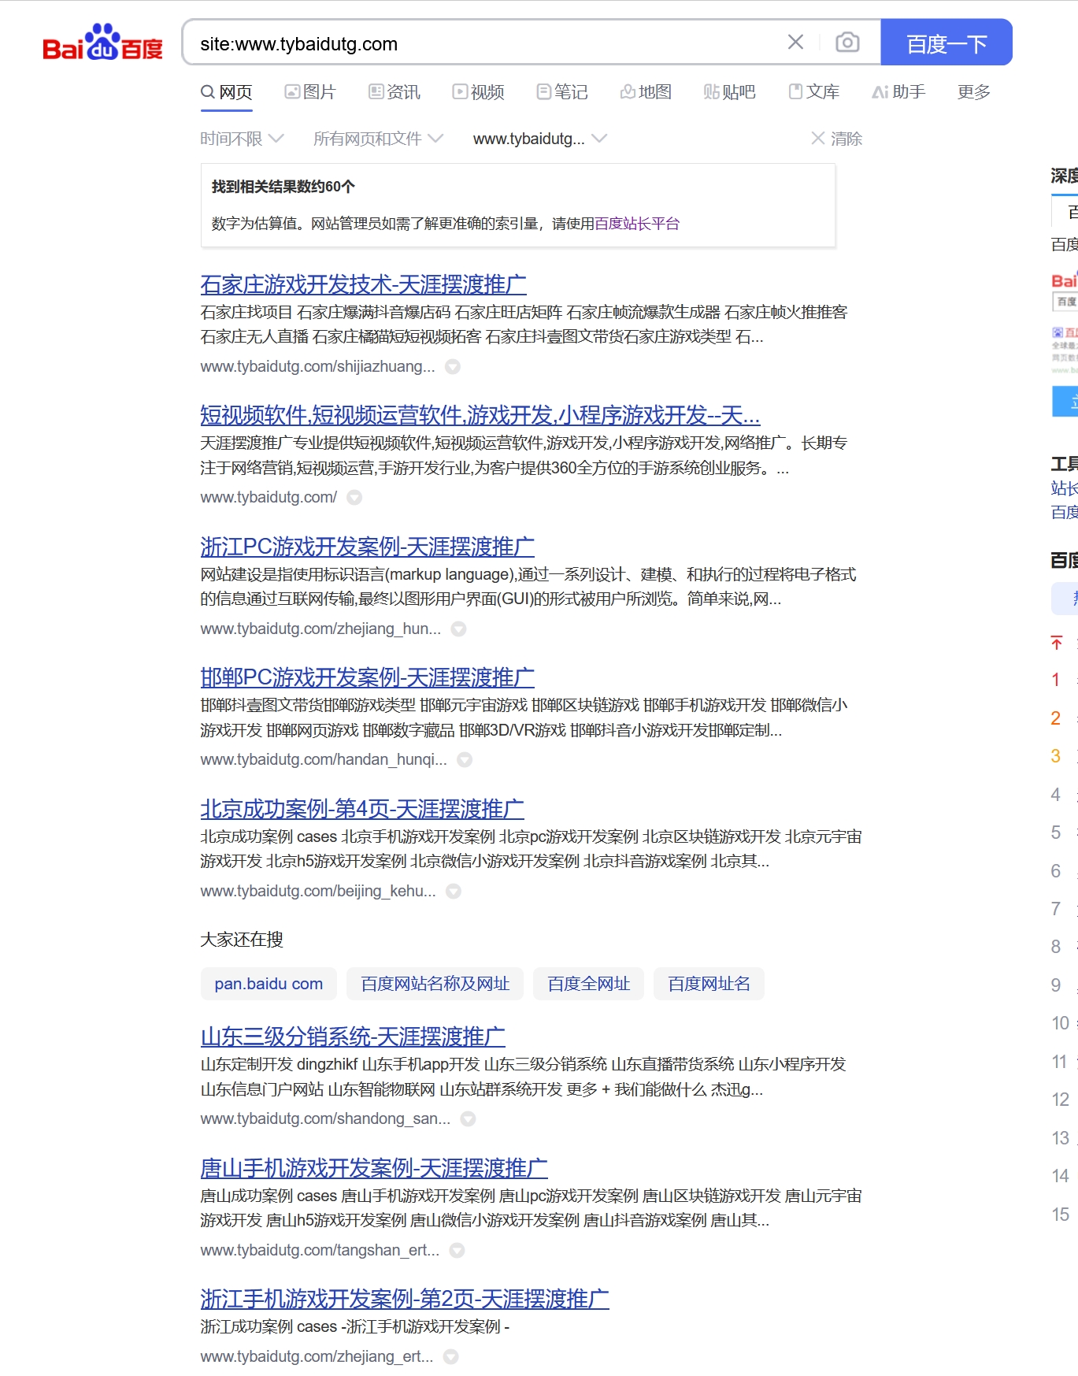Viewport: 1078px width, 1376px height.
Task: Click hot list rank 15
Action: 1061,1215
